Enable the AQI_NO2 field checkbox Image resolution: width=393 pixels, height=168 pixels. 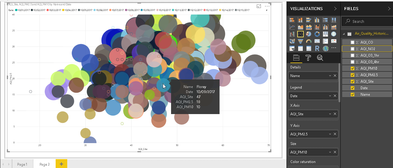[x=353, y=49]
